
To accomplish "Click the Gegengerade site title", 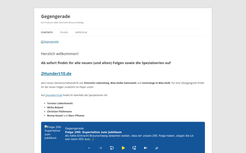I will 55,16.
